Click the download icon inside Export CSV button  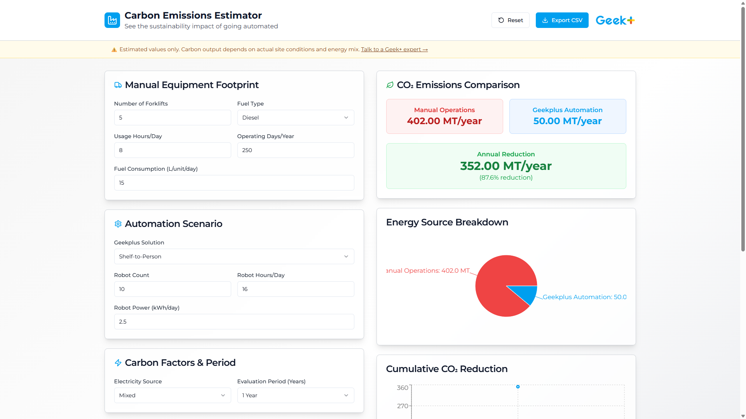[x=546, y=20]
